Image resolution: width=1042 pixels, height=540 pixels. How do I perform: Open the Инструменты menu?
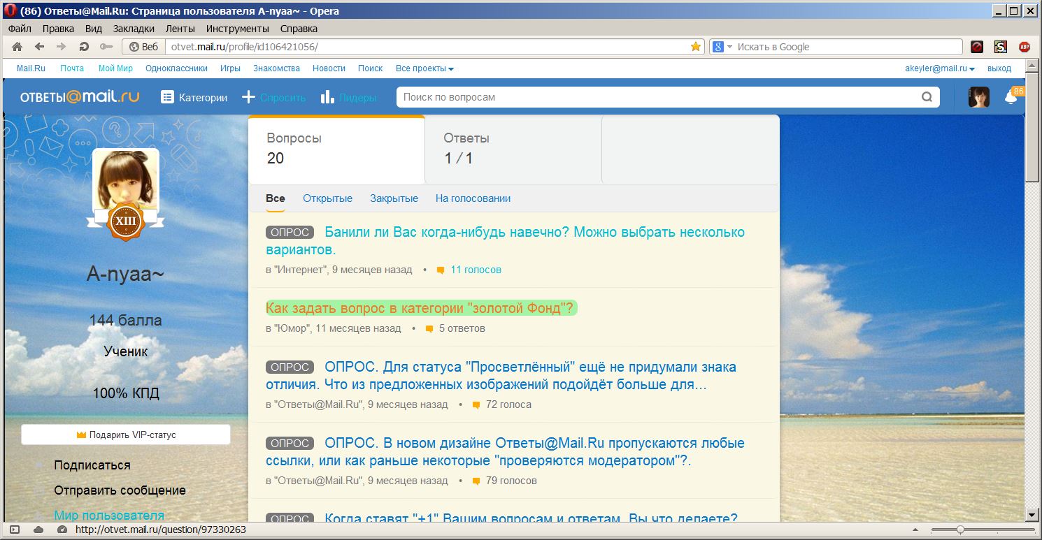(x=238, y=29)
